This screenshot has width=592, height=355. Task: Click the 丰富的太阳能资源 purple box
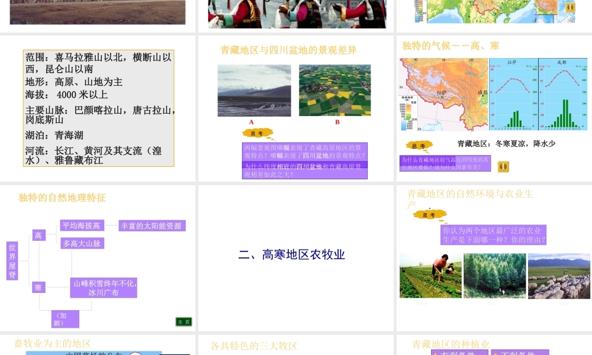point(152,225)
